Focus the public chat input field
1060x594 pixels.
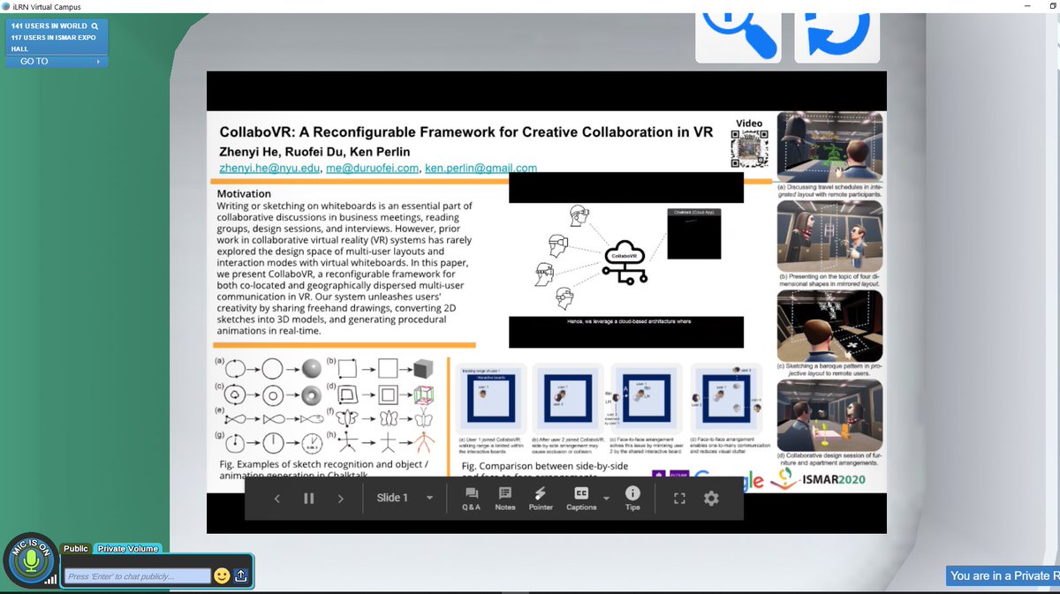coord(137,576)
